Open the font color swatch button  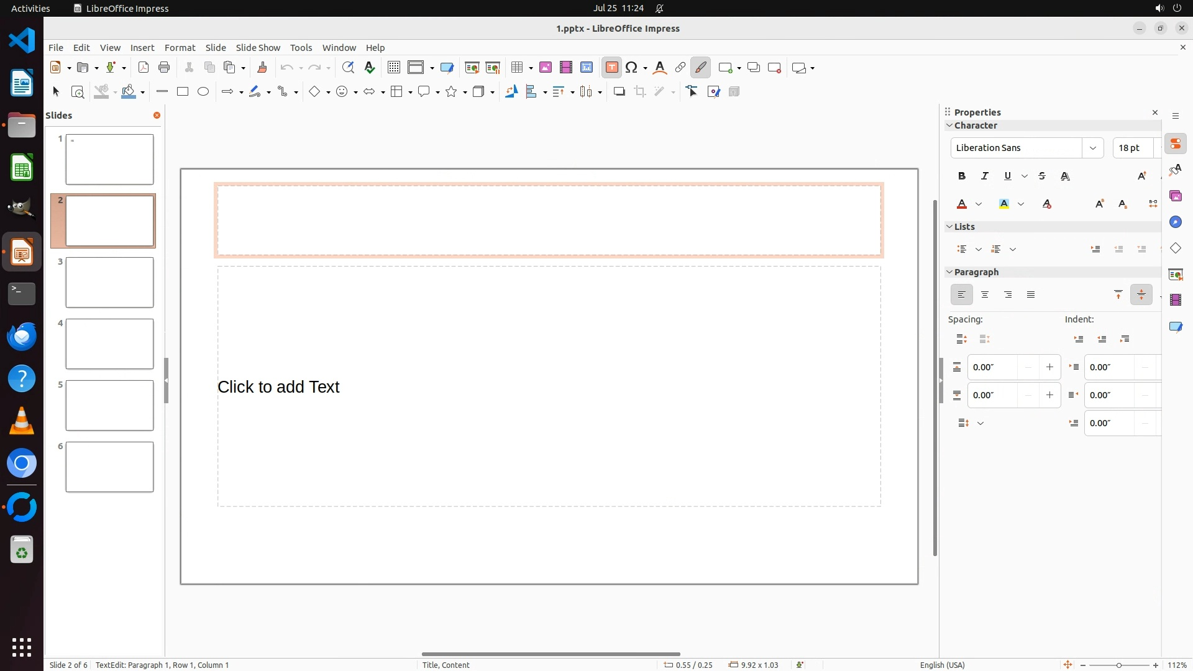962,204
